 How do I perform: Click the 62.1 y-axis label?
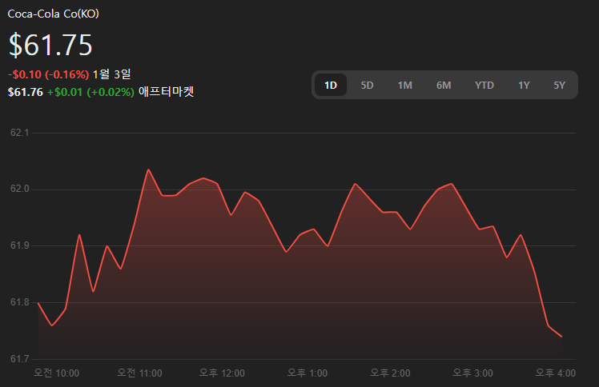19,133
